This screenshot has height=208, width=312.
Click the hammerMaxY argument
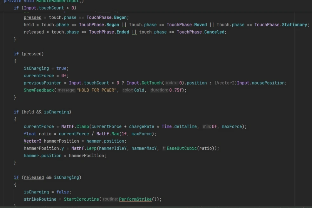click(144, 148)
